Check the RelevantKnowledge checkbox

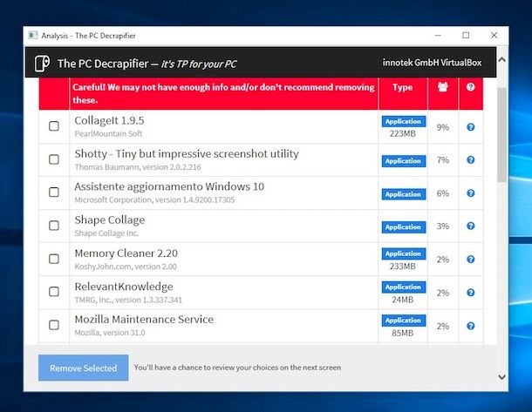point(54,292)
